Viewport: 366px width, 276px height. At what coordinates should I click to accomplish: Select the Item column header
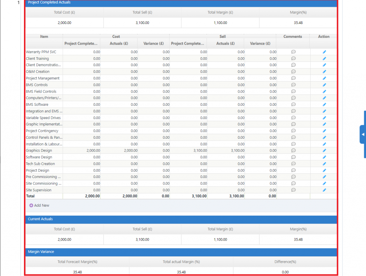44,36
